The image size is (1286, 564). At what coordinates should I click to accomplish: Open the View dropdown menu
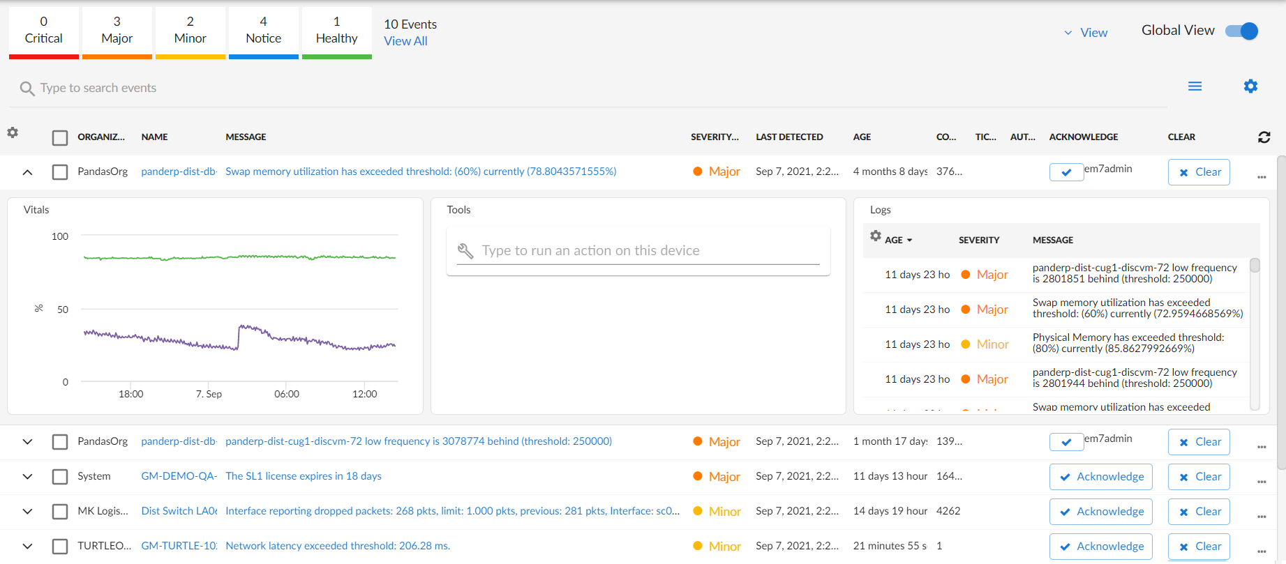1086,33
